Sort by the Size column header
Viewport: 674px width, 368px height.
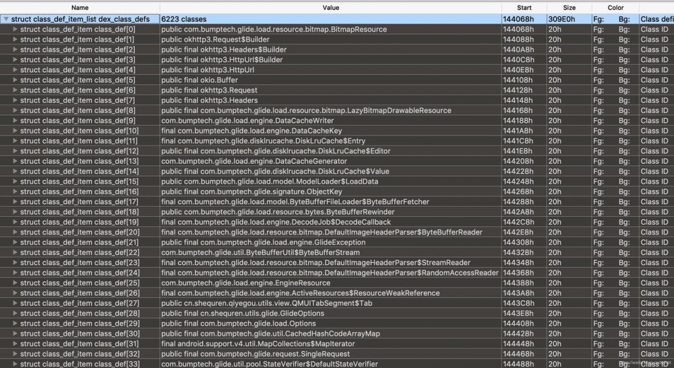point(569,7)
